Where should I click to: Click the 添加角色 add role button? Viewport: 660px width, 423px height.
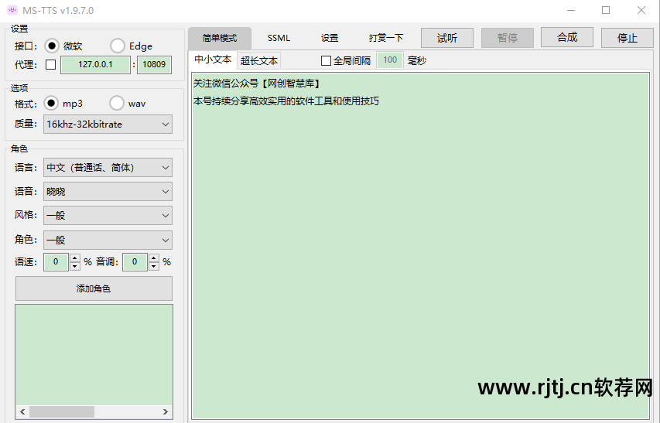point(94,288)
